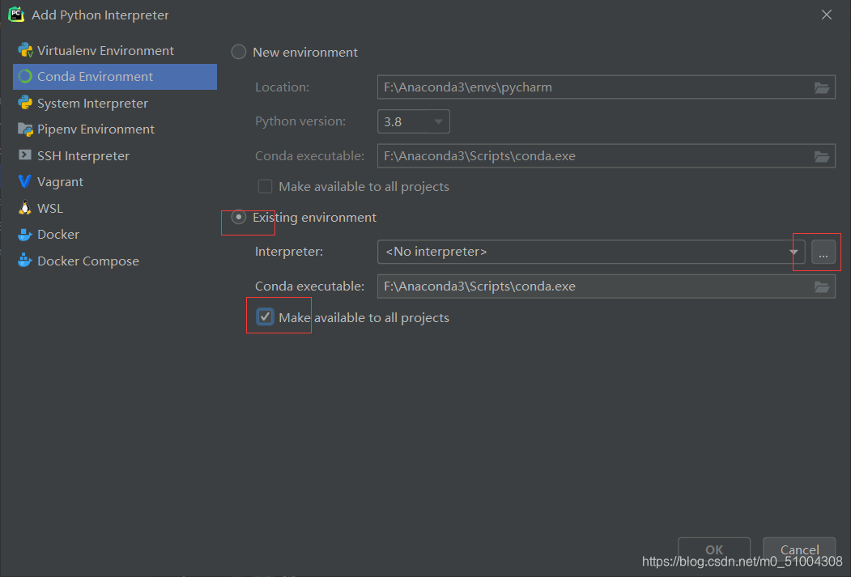Screen dimensions: 851x577
Task: Select the Existing environment radio button
Action: 239,217
